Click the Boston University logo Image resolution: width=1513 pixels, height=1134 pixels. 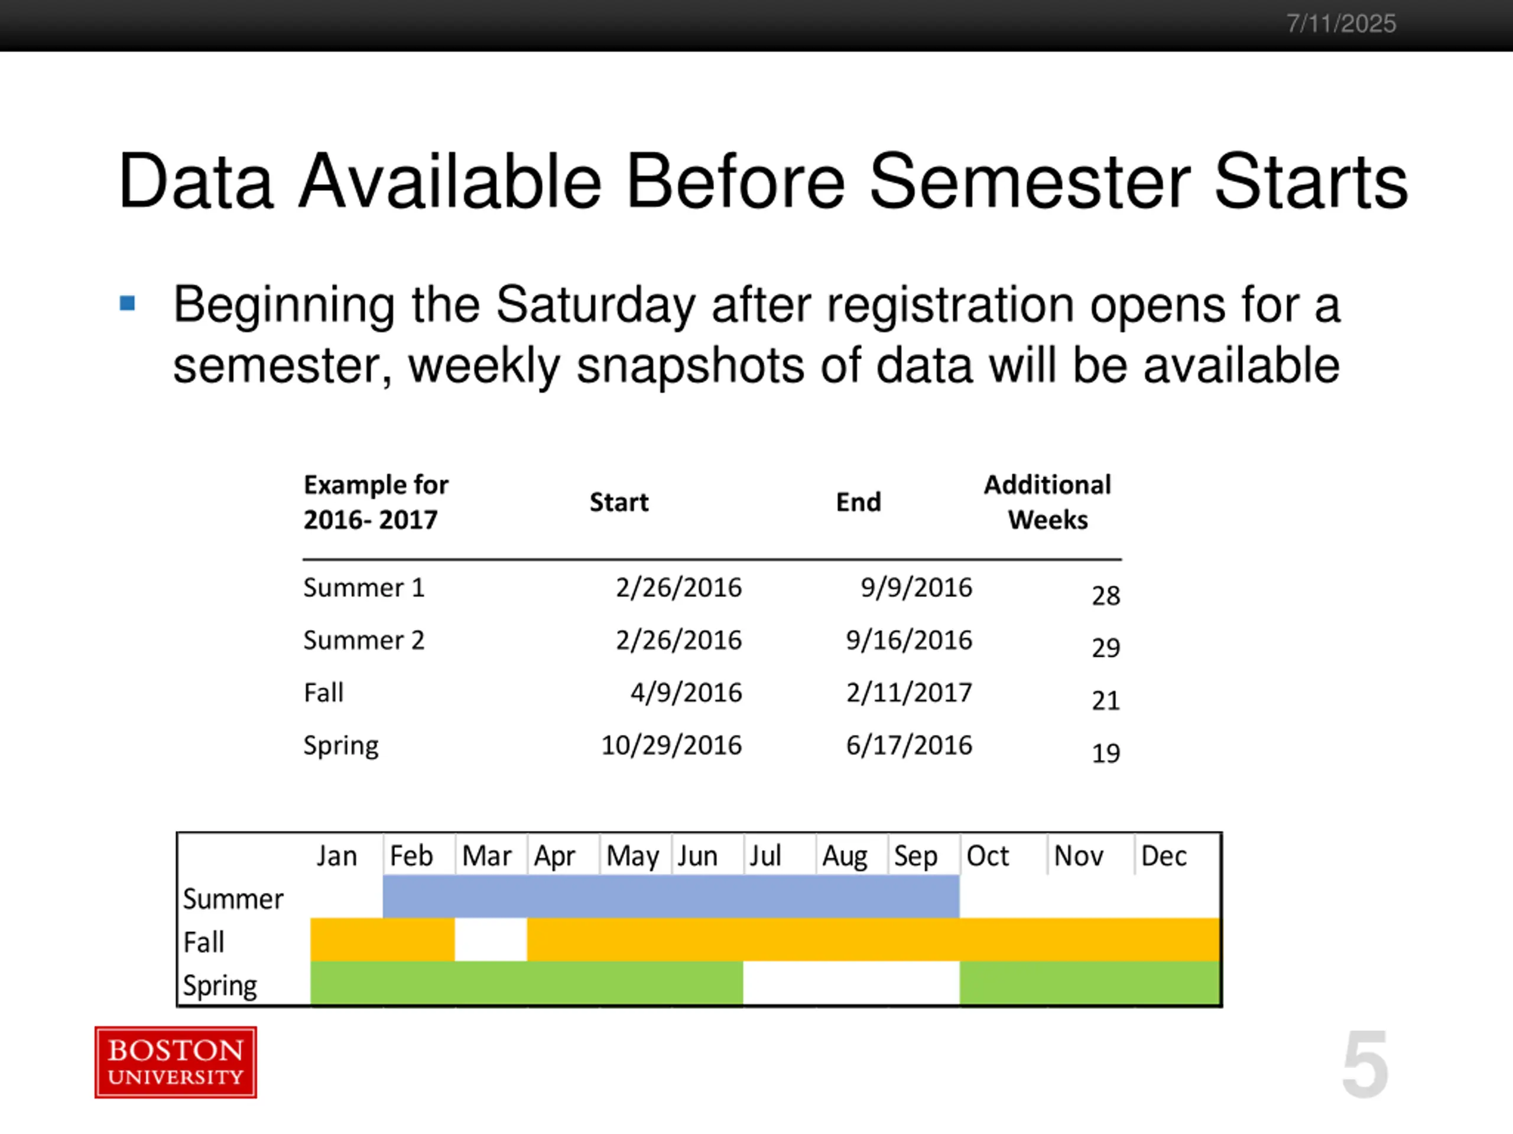point(176,1061)
